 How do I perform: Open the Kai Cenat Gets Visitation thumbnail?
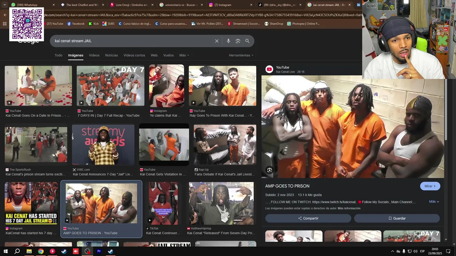[164, 145]
